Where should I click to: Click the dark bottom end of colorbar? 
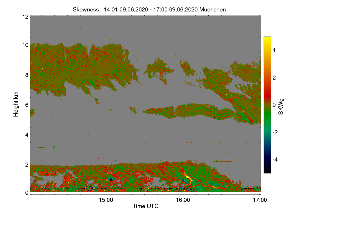[x=267, y=170]
